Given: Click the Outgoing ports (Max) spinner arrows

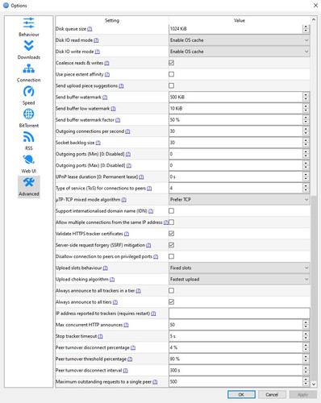Looking at the screenshot, I should 306,165.
